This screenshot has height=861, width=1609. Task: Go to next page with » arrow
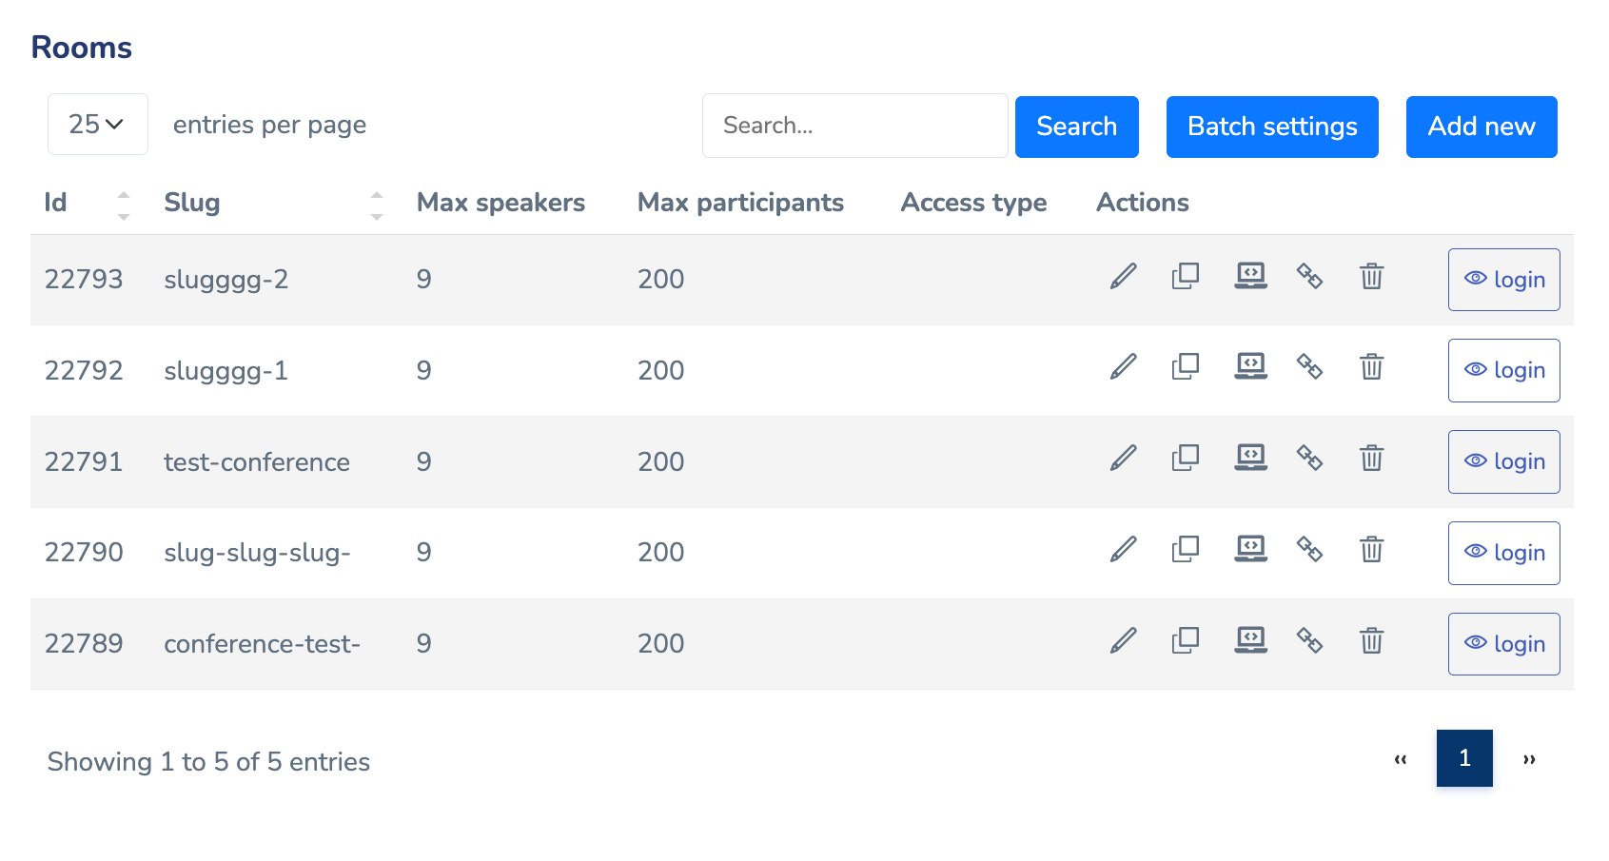coord(1529,758)
